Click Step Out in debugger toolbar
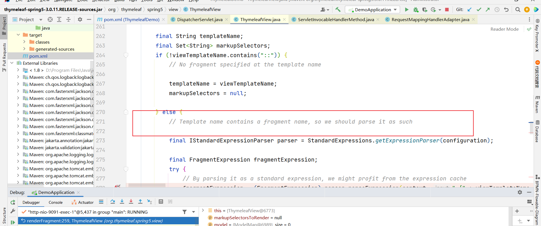This screenshot has width=541, height=226. (x=140, y=202)
